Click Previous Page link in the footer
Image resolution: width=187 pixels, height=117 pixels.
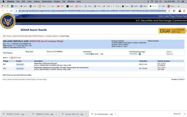click(x=42, y=79)
